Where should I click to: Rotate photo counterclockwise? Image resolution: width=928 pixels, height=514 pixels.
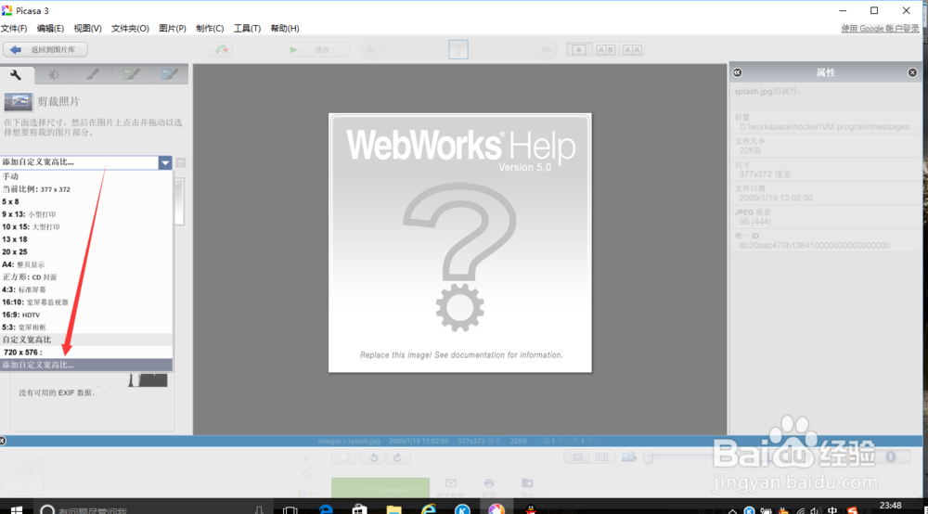[x=374, y=457]
